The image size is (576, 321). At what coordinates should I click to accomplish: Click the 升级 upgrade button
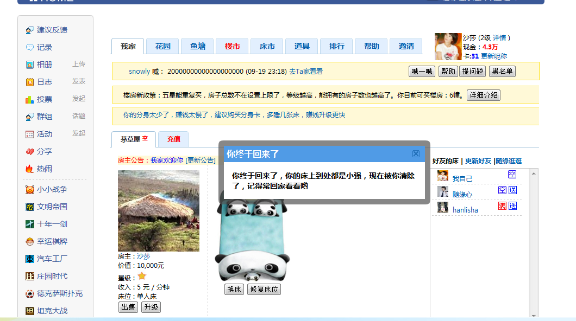coord(151,307)
